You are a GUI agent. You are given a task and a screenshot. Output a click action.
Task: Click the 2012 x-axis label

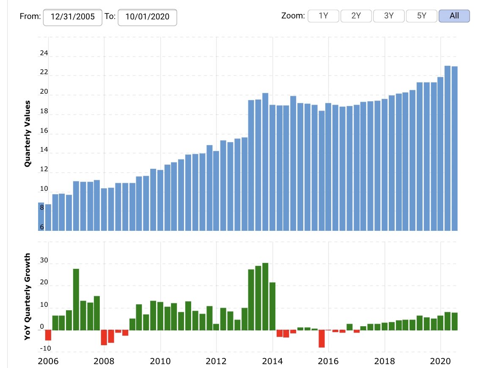[216, 361]
